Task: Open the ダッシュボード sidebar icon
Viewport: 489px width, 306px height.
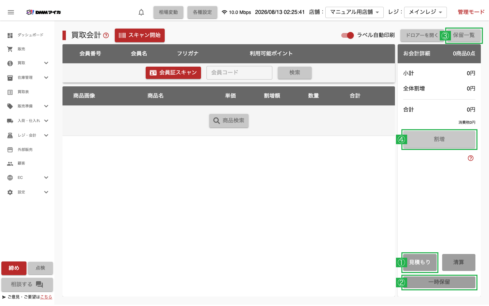Action: [10, 35]
